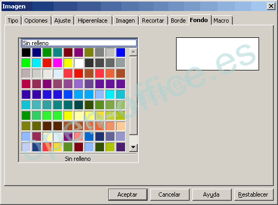Switch to the Recortar tab
278x205 pixels.
[153, 20]
